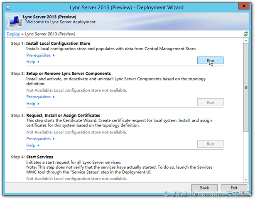Screen dimensions: 255x199
Task: Click the Install Local Configuration Store heading
Action: [58, 44]
